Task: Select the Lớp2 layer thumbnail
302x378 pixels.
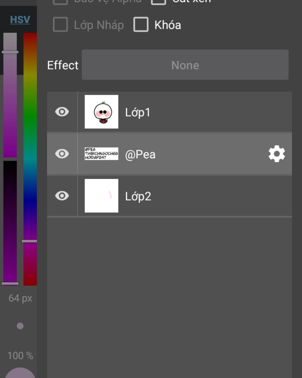Action: point(101,196)
